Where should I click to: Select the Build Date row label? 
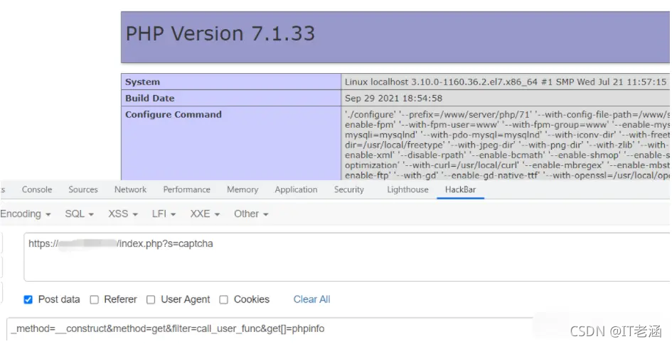click(149, 99)
